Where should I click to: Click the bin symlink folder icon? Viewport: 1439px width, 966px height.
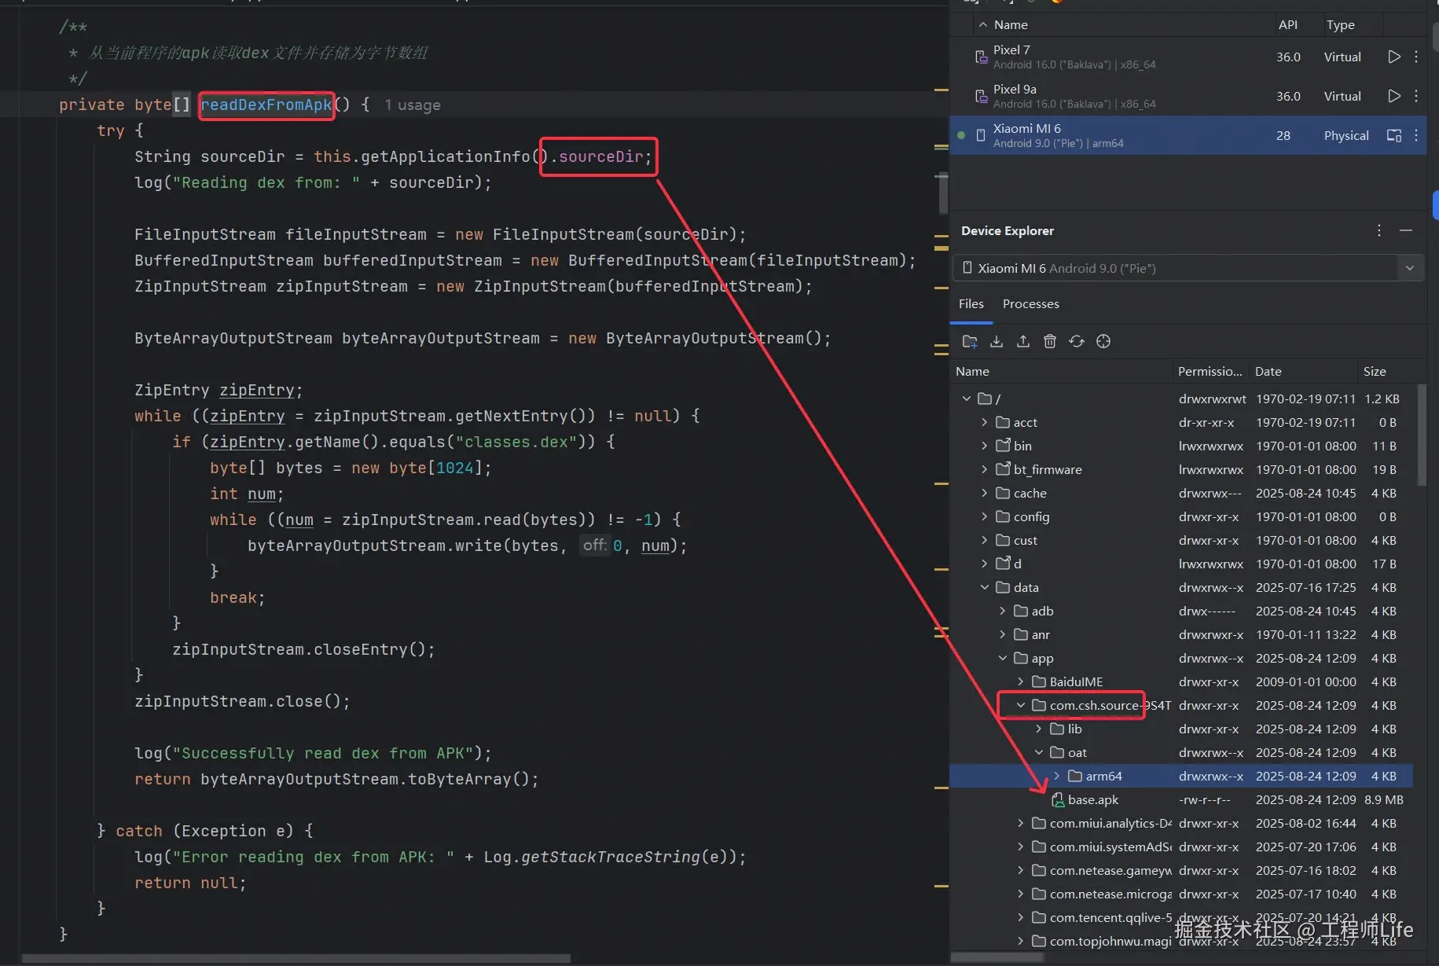coord(1003,446)
